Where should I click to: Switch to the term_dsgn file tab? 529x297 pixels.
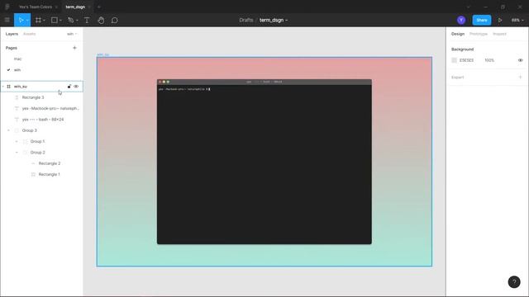75,7
